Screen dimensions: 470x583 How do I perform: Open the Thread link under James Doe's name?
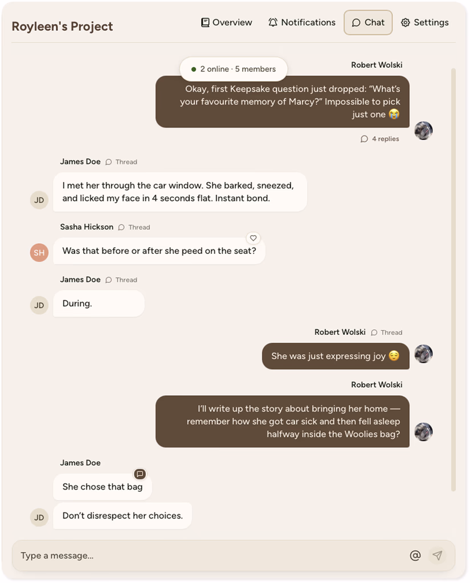pos(121,162)
